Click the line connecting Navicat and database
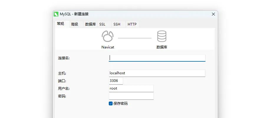Image resolution: width=265 pixels, height=118 pixels. (x=134, y=38)
